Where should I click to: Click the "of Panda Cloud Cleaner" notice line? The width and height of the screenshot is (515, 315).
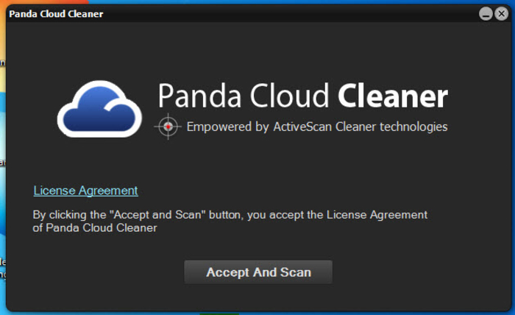[x=95, y=228]
